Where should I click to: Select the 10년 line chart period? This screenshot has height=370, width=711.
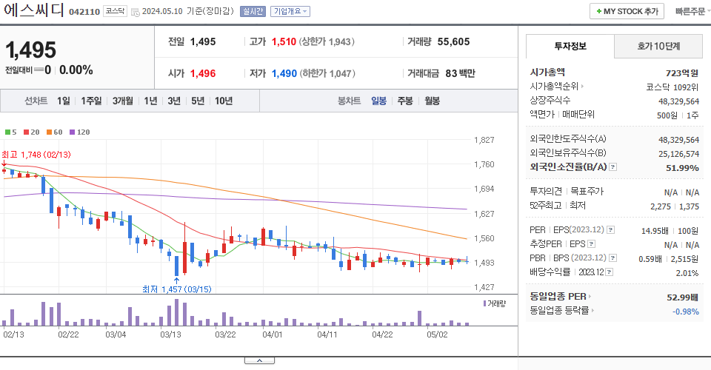coord(224,101)
